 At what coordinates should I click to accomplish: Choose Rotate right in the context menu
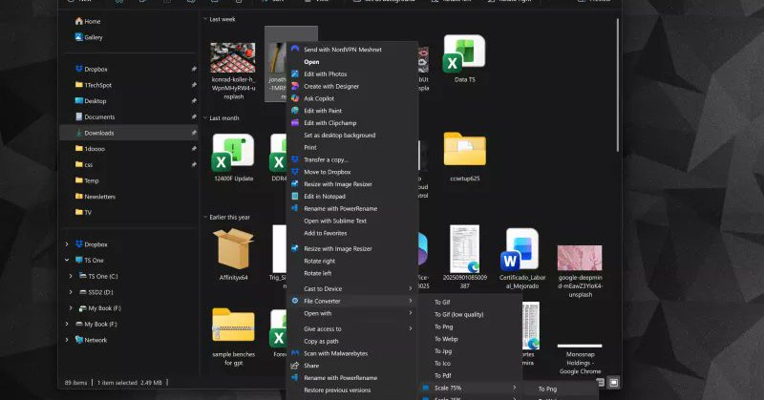pos(319,261)
